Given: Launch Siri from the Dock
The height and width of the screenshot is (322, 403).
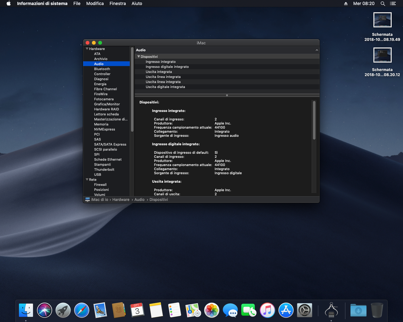Looking at the screenshot, I should click(44, 310).
